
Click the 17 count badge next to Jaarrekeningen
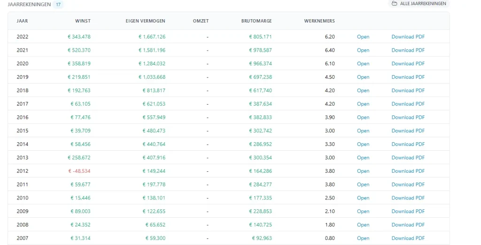pos(58,4)
